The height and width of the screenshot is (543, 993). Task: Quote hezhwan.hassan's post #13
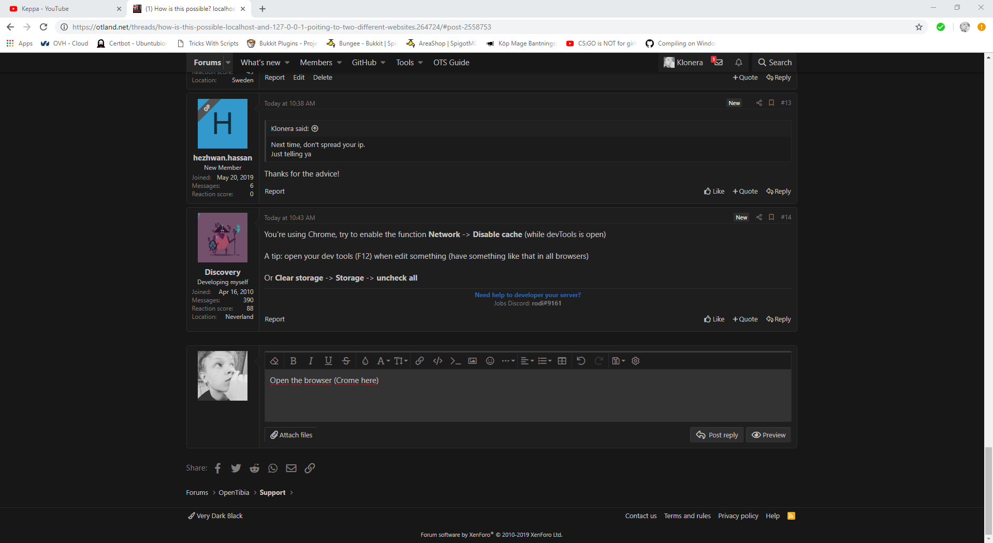pyautogui.click(x=745, y=192)
